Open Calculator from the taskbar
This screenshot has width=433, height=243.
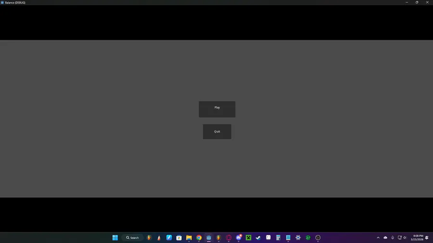point(278,238)
